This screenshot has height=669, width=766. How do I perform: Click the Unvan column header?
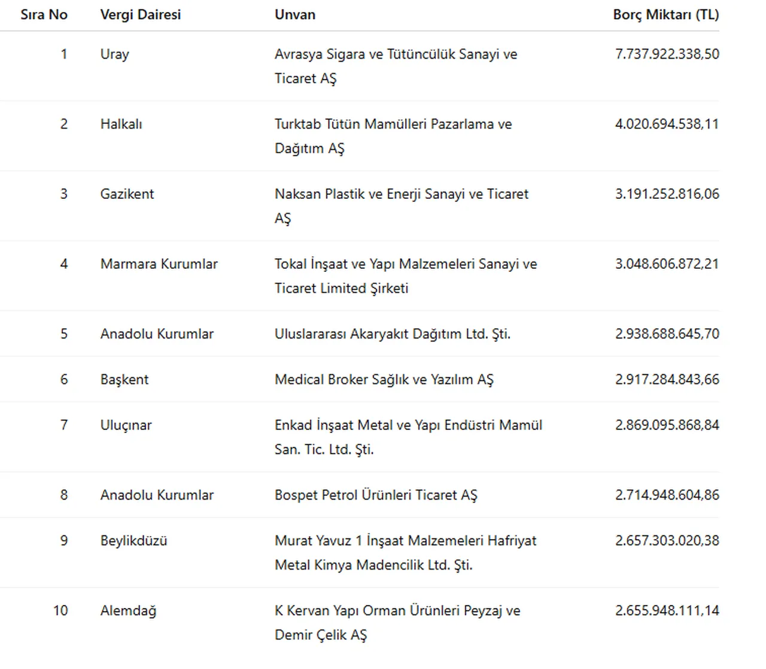(x=294, y=15)
